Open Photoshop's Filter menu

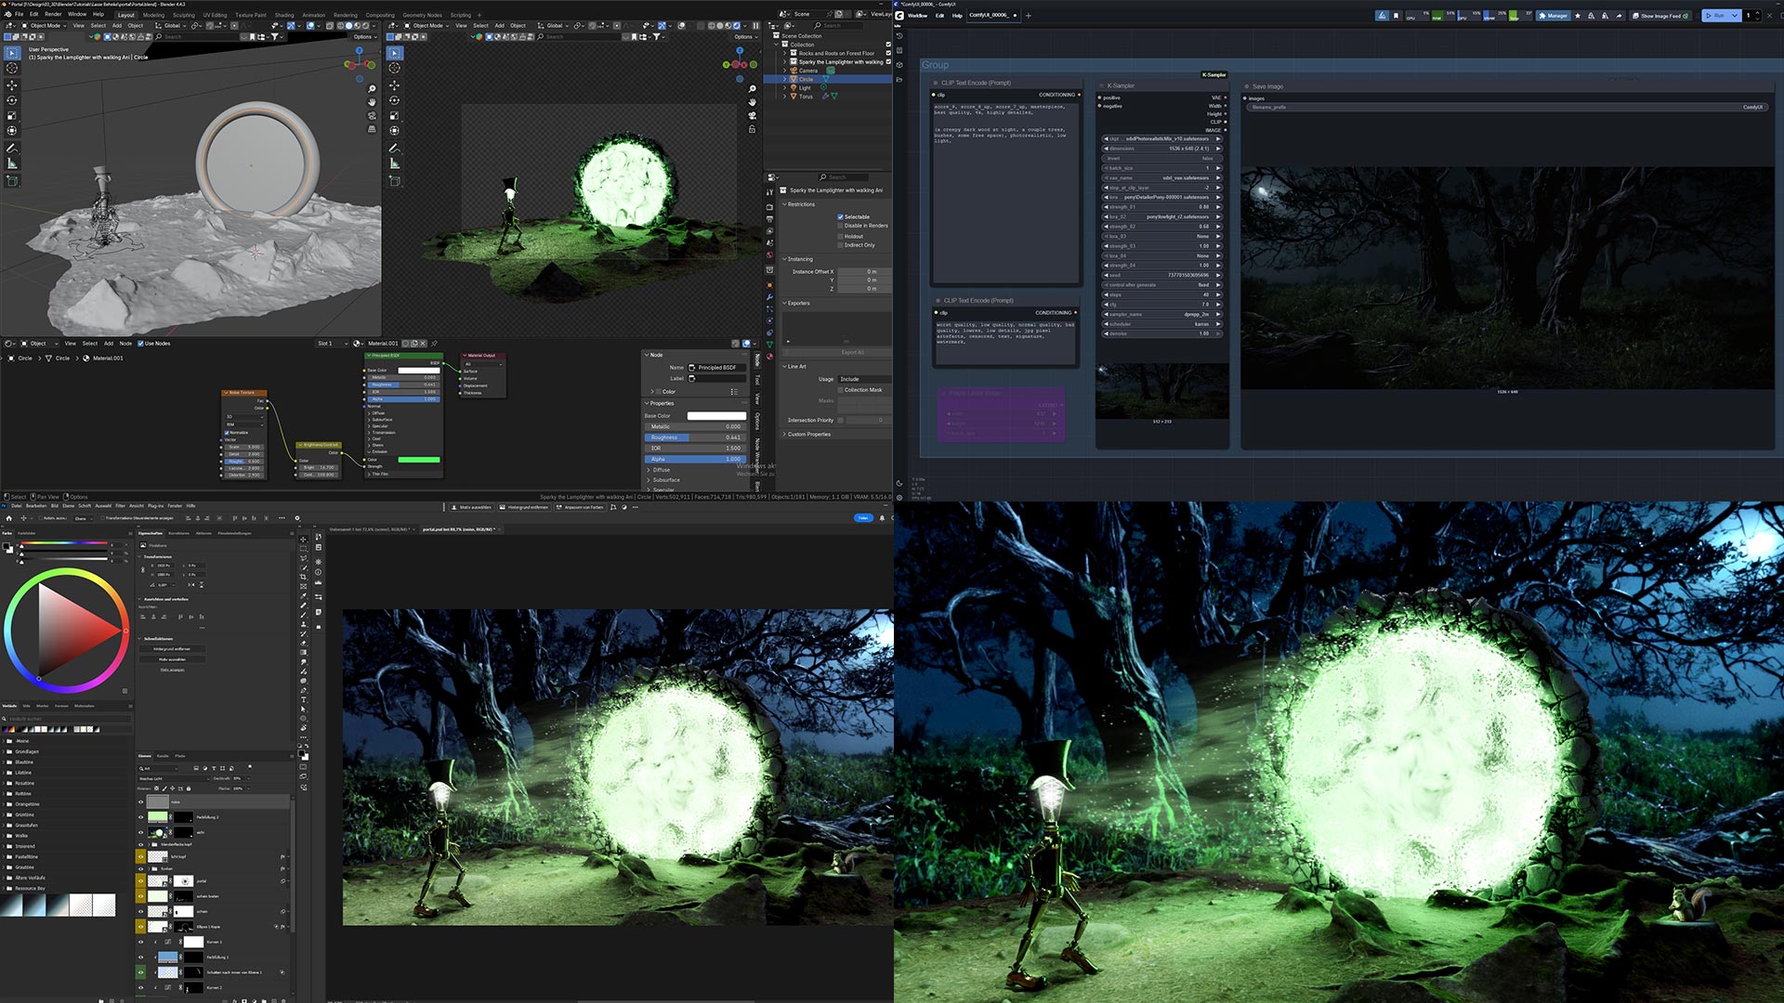pyautogui.click(x=120, y=506)
